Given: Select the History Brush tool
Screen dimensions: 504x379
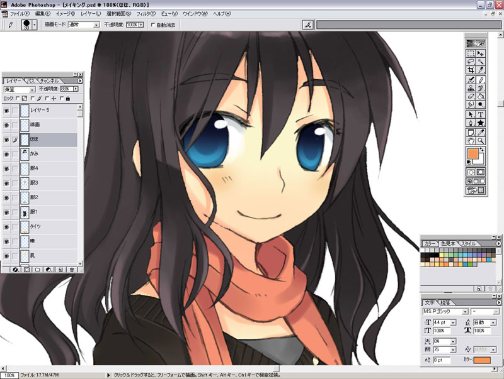Looking at the screenshot, I should 481,88.
